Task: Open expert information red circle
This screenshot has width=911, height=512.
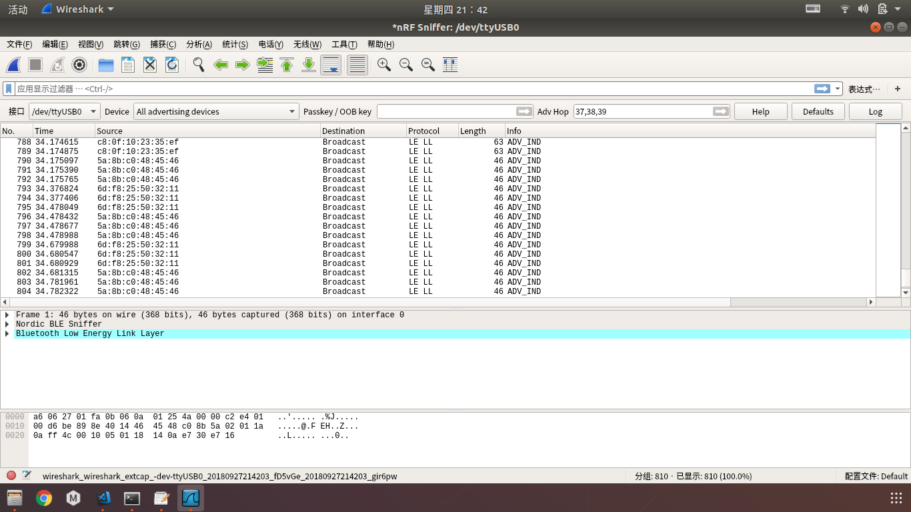Action: tap(11, 475)
